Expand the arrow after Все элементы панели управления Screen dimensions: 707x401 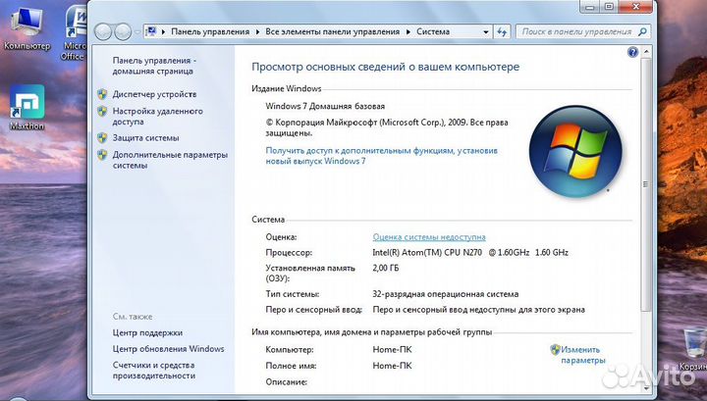pyautogui.click(x=408, y=32)
